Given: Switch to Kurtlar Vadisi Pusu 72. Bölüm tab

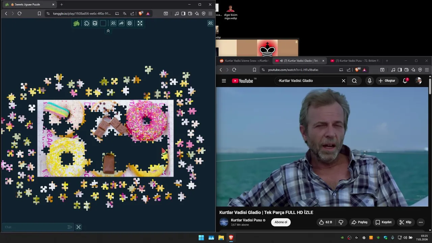Looking at the screenshot, I should [355, 61].
